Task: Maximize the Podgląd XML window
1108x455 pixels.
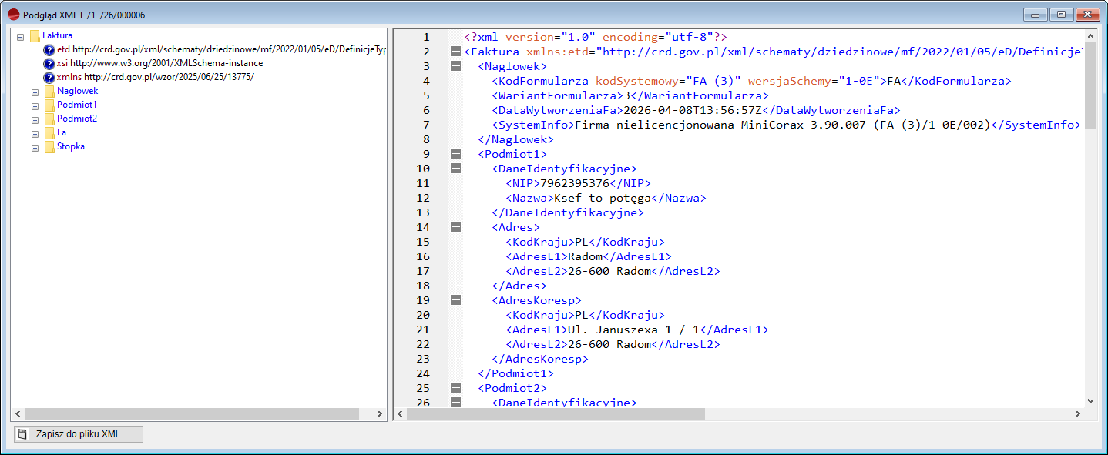Action: pyautogui.click(x=1061, y=14)
